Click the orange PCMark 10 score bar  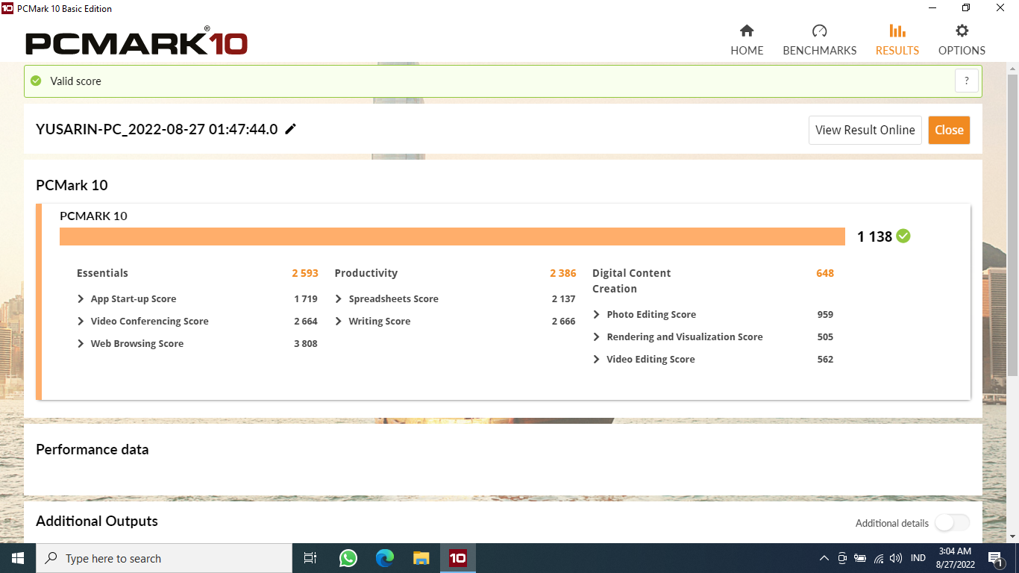pyautogui.click(x=452, y=237)
